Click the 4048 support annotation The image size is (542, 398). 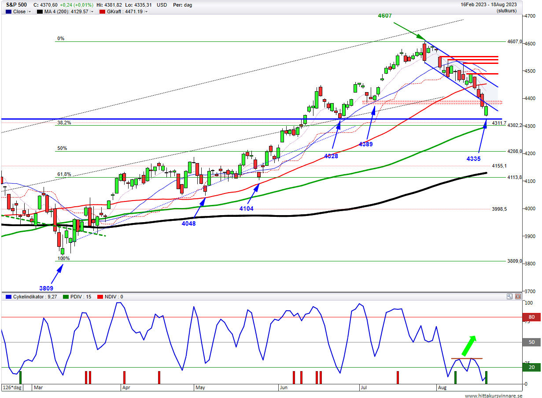pyautogui.click(x=188, y=223)
